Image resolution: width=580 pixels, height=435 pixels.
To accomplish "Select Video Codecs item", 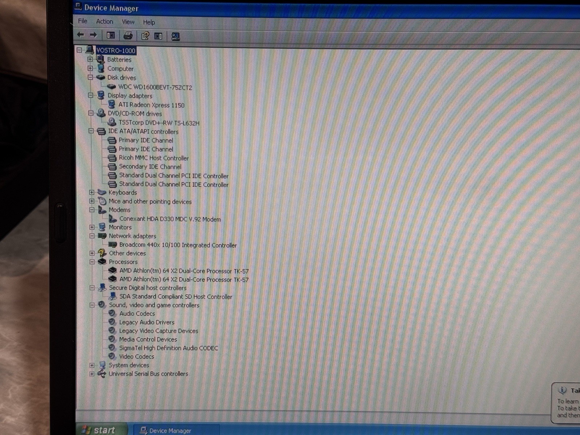I will coord(137,356).
